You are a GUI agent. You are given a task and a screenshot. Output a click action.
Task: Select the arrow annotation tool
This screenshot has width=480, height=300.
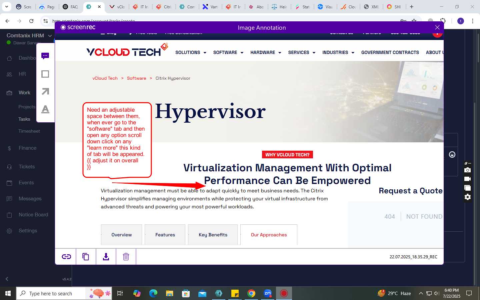tap(45, 91)
